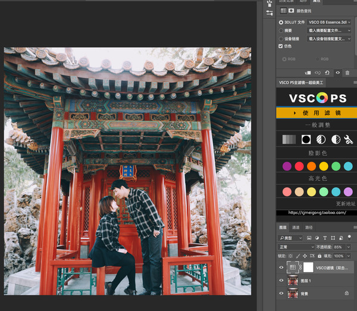Hide the 图层 1 layer
Image resolution: width=357 pixels, height=311 pixels.
pos(281,281)
